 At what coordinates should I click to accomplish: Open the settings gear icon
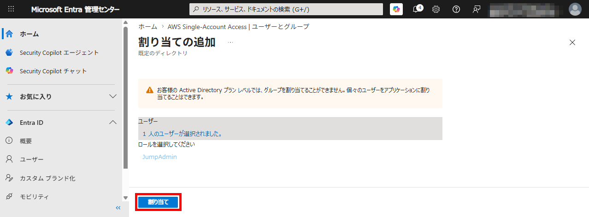436,9
